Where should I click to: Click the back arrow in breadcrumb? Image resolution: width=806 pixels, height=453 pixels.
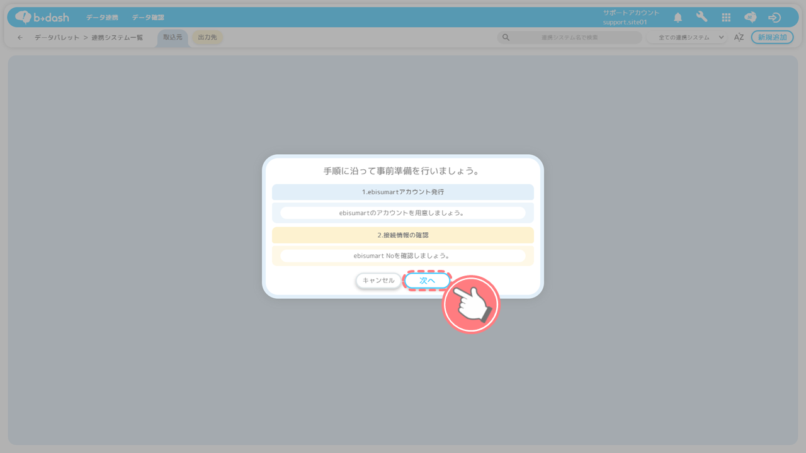click(x=20, y=38)
